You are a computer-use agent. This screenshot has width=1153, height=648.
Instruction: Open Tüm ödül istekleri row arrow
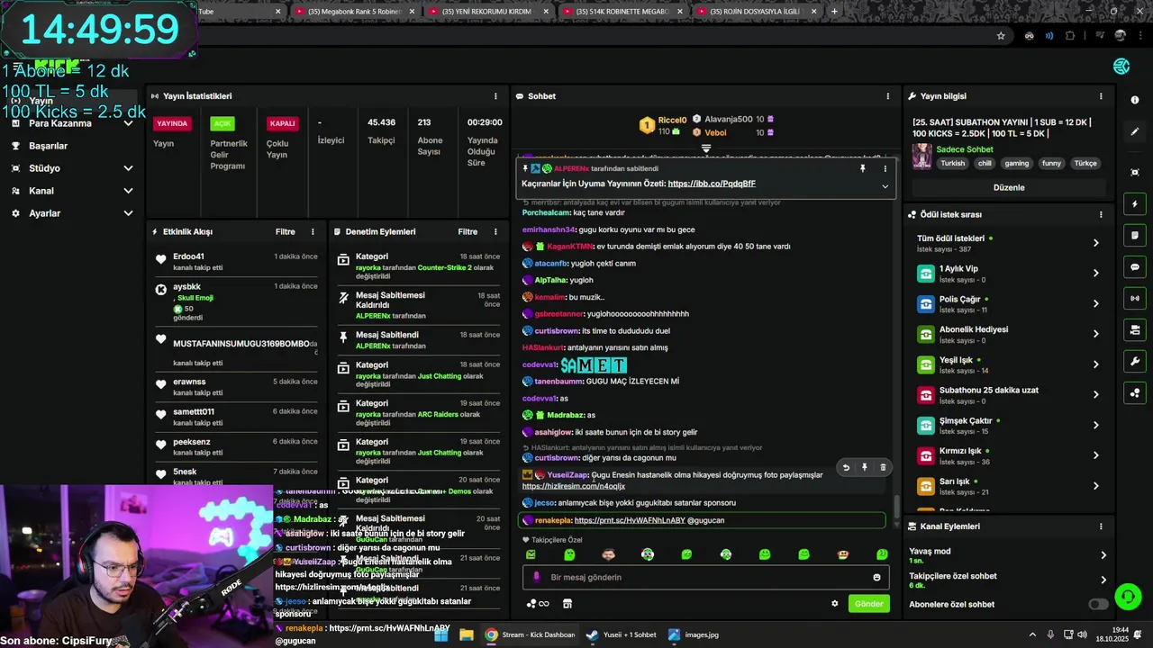(1095, 243)
